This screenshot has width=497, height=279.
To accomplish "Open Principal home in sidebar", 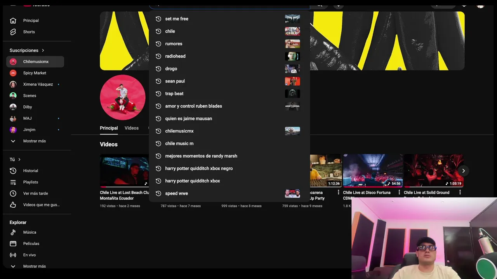I will [x=35, y=21].
